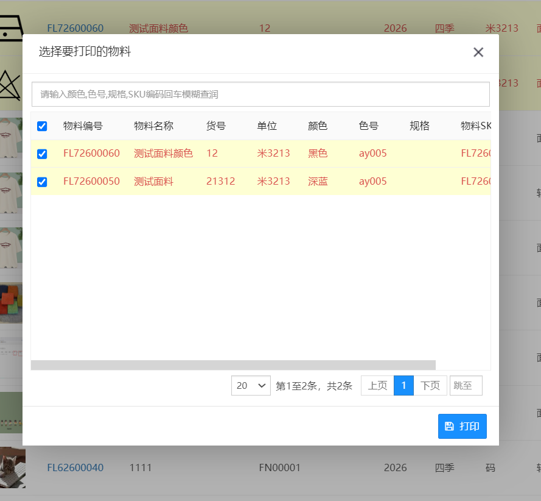The width and height of the screenshot is (541, 501).
Task: Toggle the select-all checkbox in table header
Action: pos(42,126)
